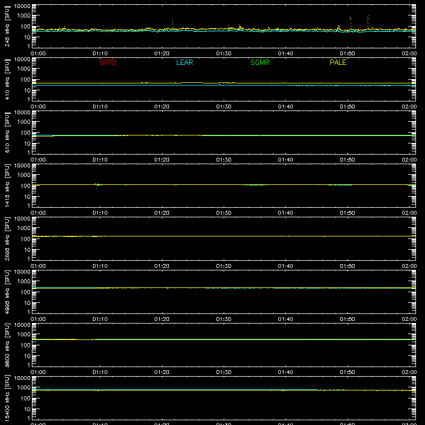Click 02:00 time label under 610 MHz plot
Image resolution: width=425 pixels, height=425 pixels.
[409, 160]
